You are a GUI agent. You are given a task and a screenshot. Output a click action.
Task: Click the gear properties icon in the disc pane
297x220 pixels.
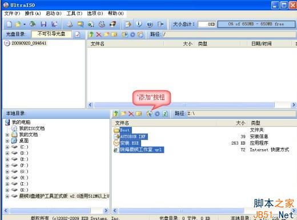133,34
